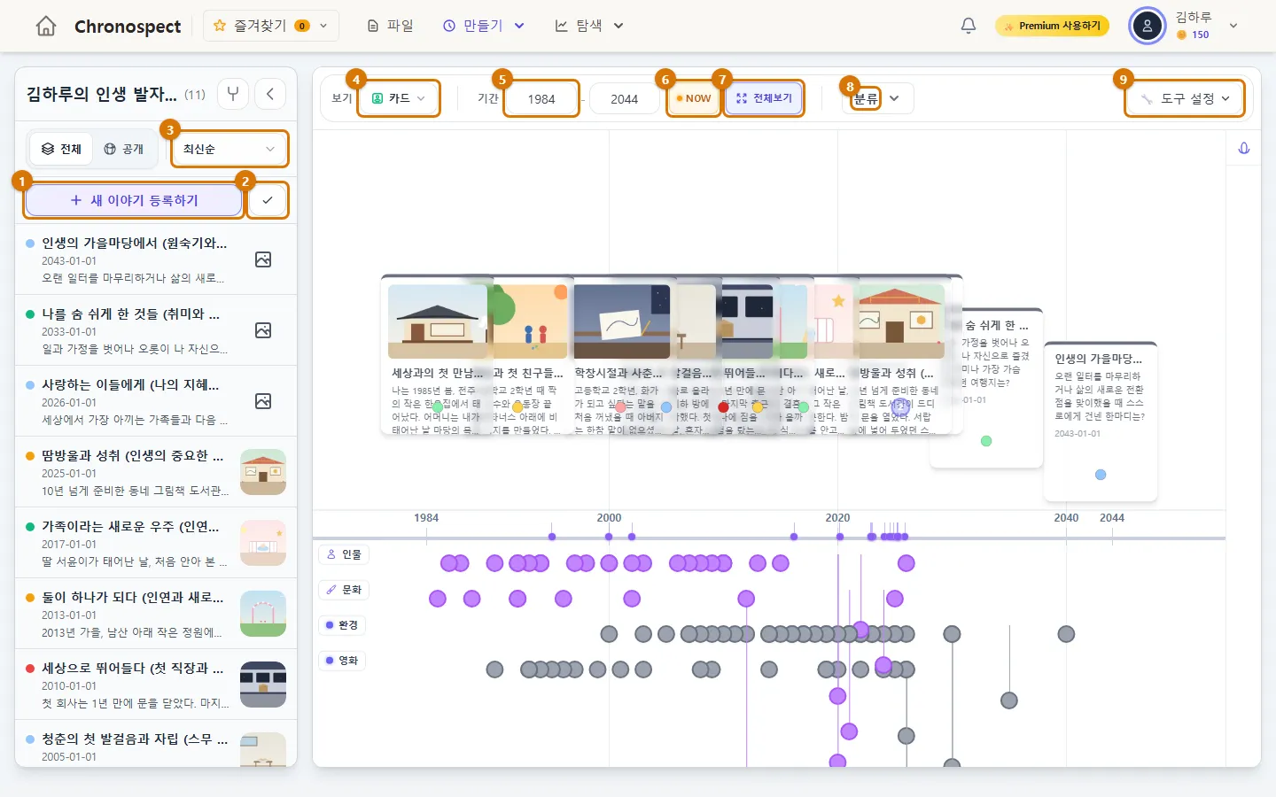Open the 탐색 menu
The image size is (1276, 797).
(589, 26)
